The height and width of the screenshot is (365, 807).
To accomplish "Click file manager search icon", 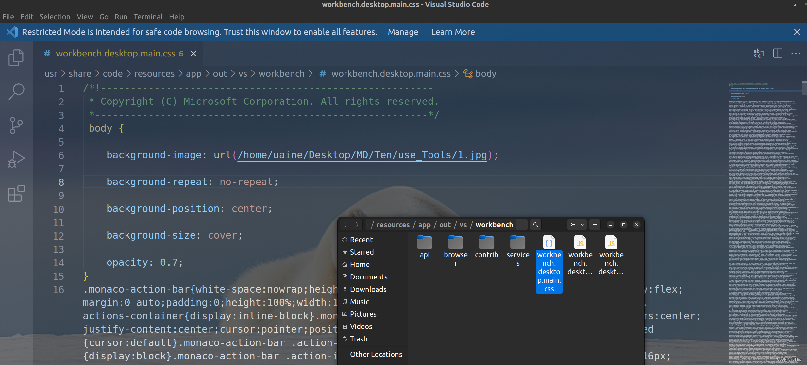I will pos(535,225).
